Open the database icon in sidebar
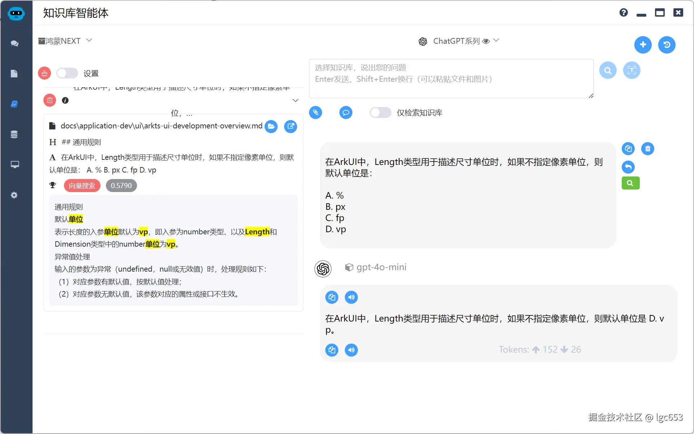The width and height of the screenshot is (694, 434). [14, 135]
